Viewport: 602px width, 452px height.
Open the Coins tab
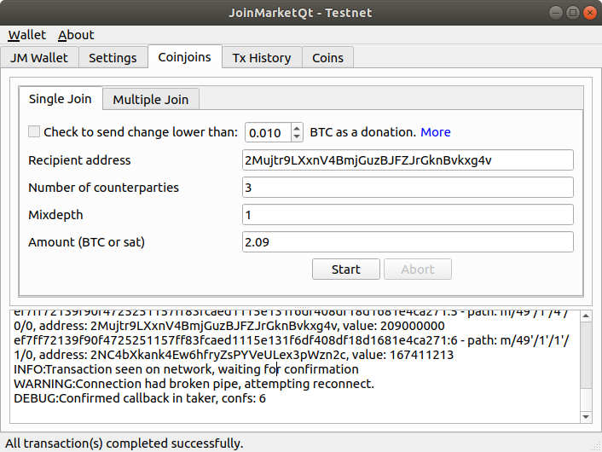328,58
